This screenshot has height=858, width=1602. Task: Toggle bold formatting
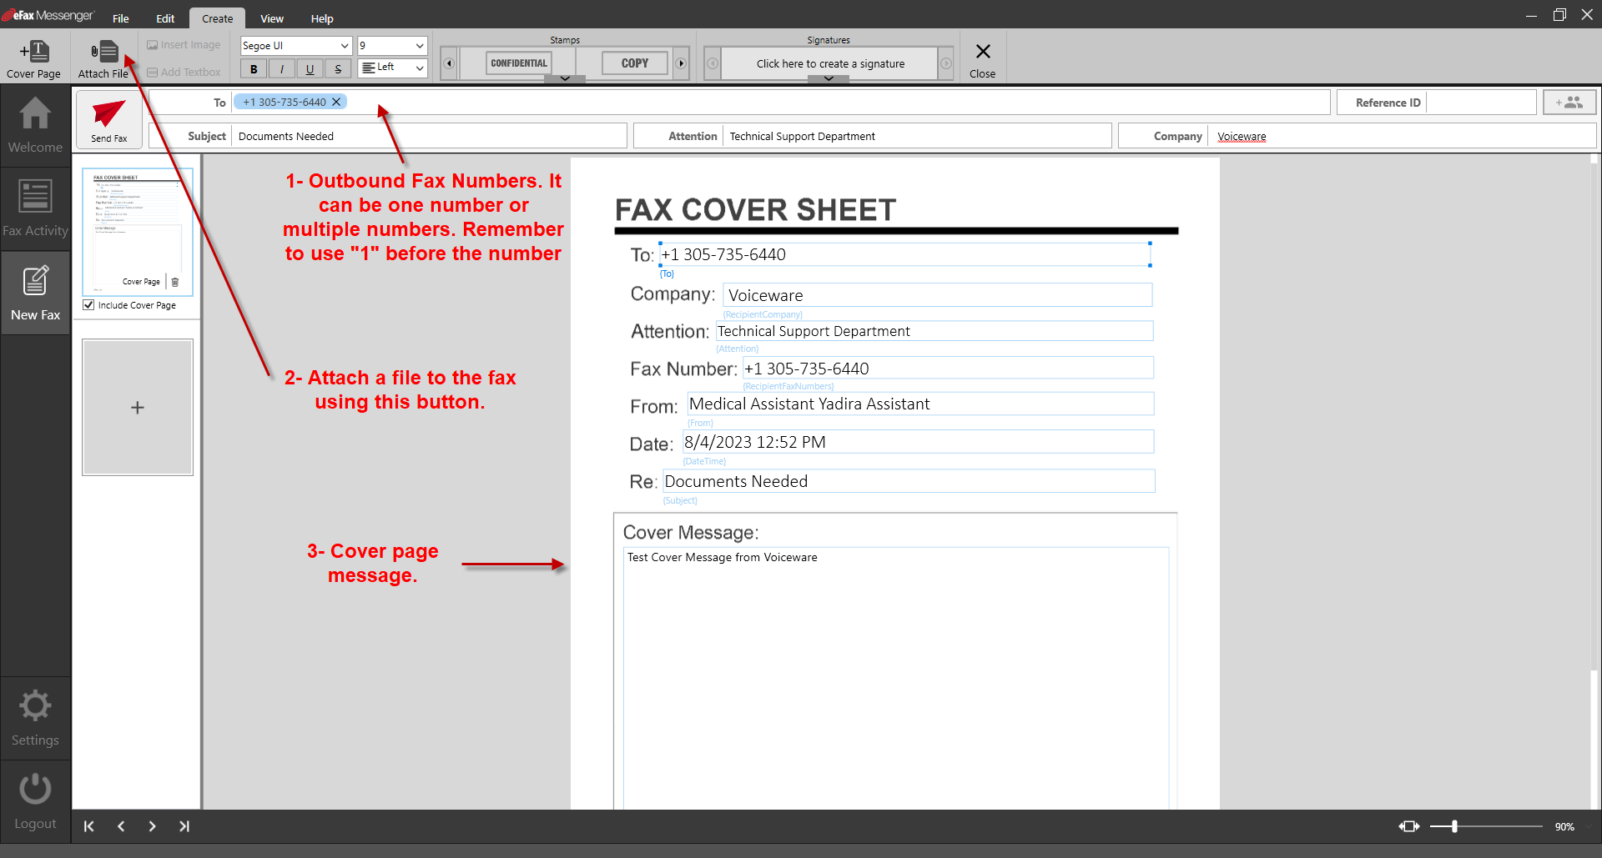coord(254,68)
